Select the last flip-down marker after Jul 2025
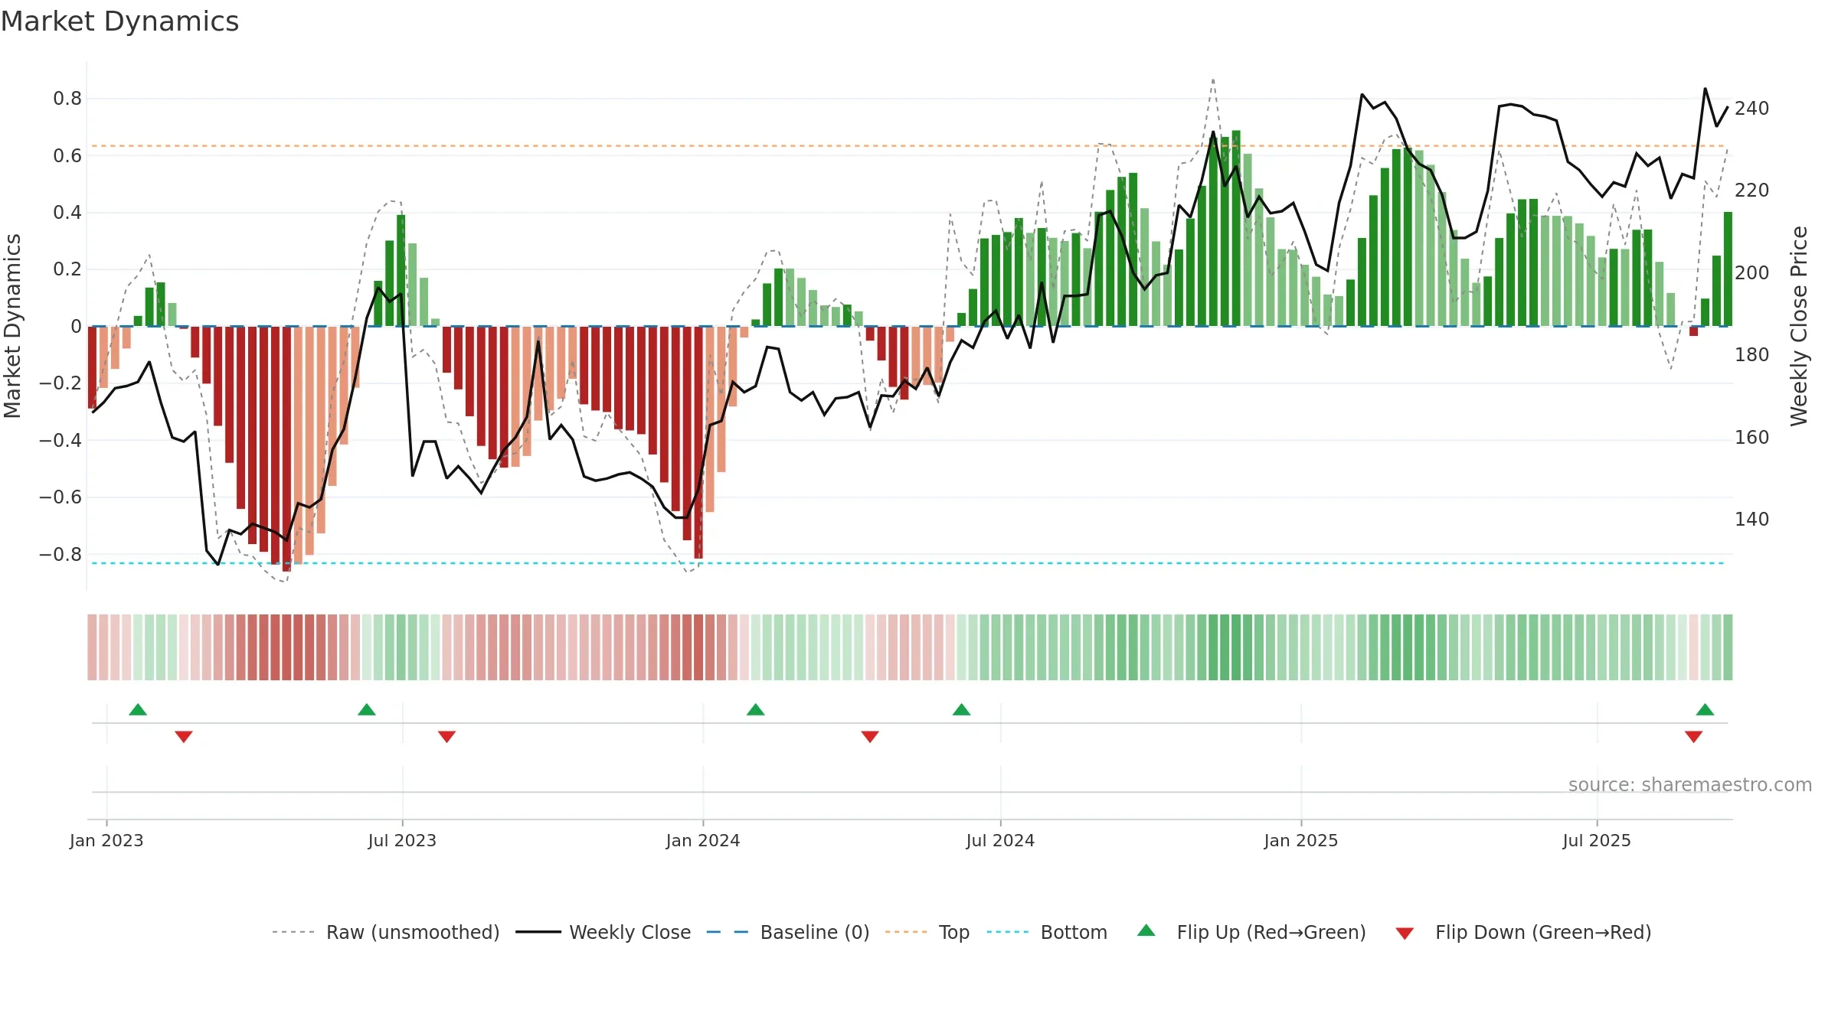 (1694, 736)
